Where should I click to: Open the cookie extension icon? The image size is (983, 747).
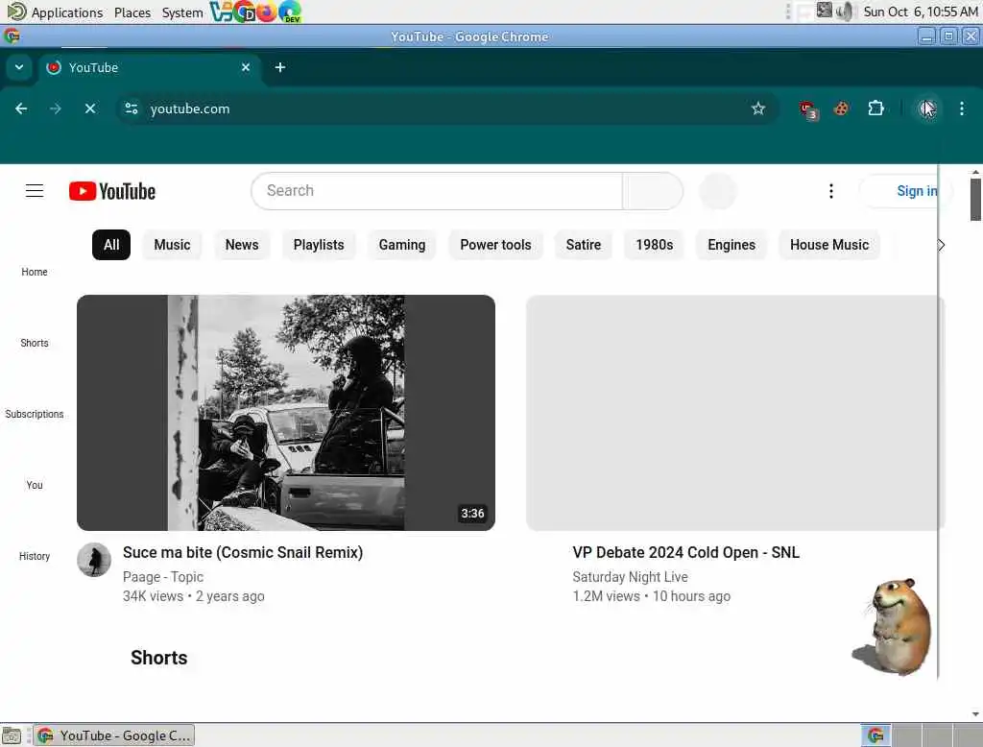point(841,108)
